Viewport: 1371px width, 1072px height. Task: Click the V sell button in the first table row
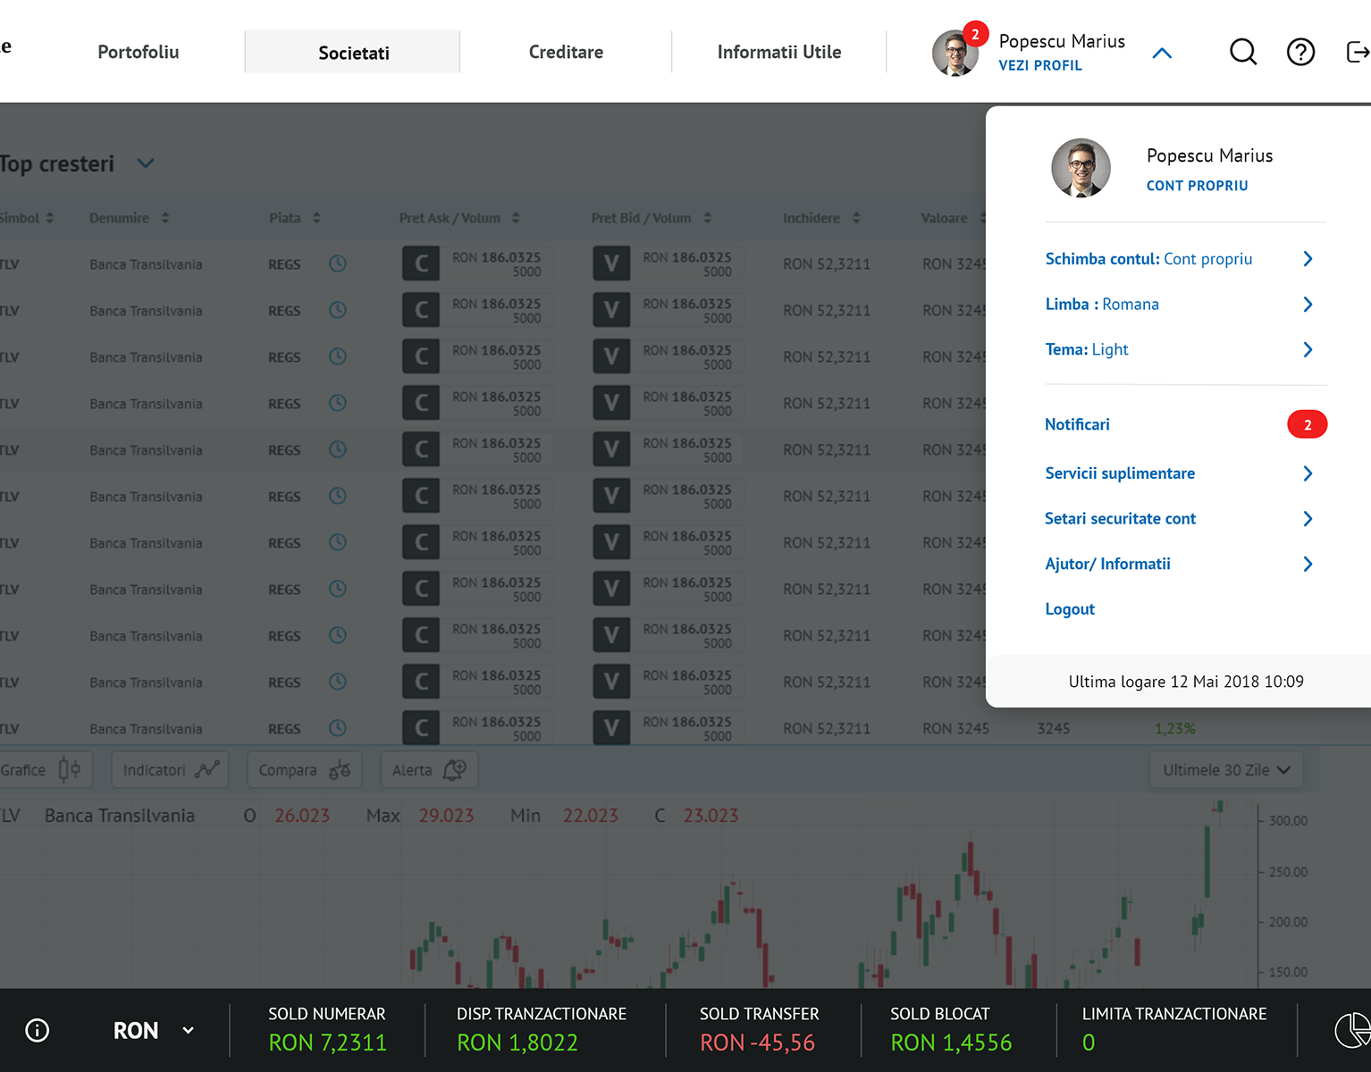click(611, 264)
